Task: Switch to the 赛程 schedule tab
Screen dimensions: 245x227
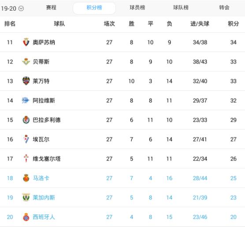Action: [x=51, y=7]
